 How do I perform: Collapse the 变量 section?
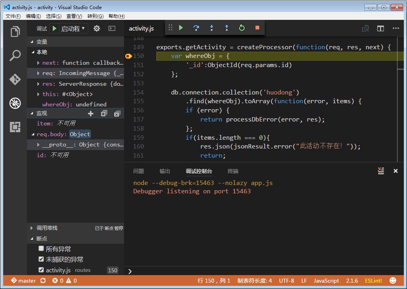[32, 42]
